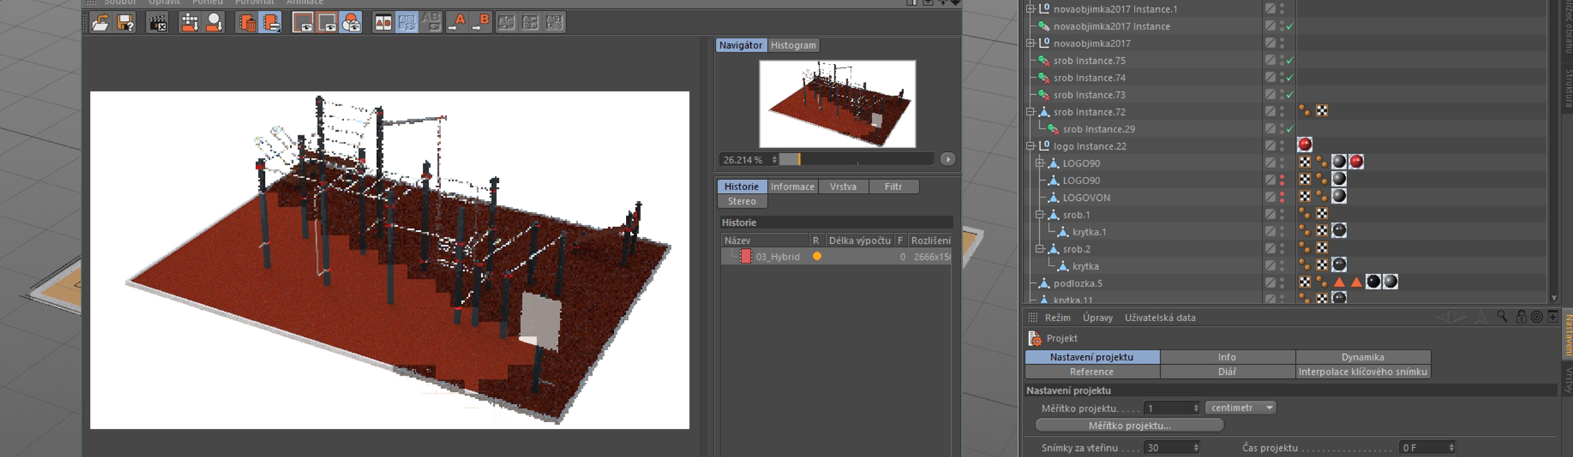Screen dimensions: 1573x457
Task: Expand the novaobjimka2017 tree node
Action: tap(1030, 43)
